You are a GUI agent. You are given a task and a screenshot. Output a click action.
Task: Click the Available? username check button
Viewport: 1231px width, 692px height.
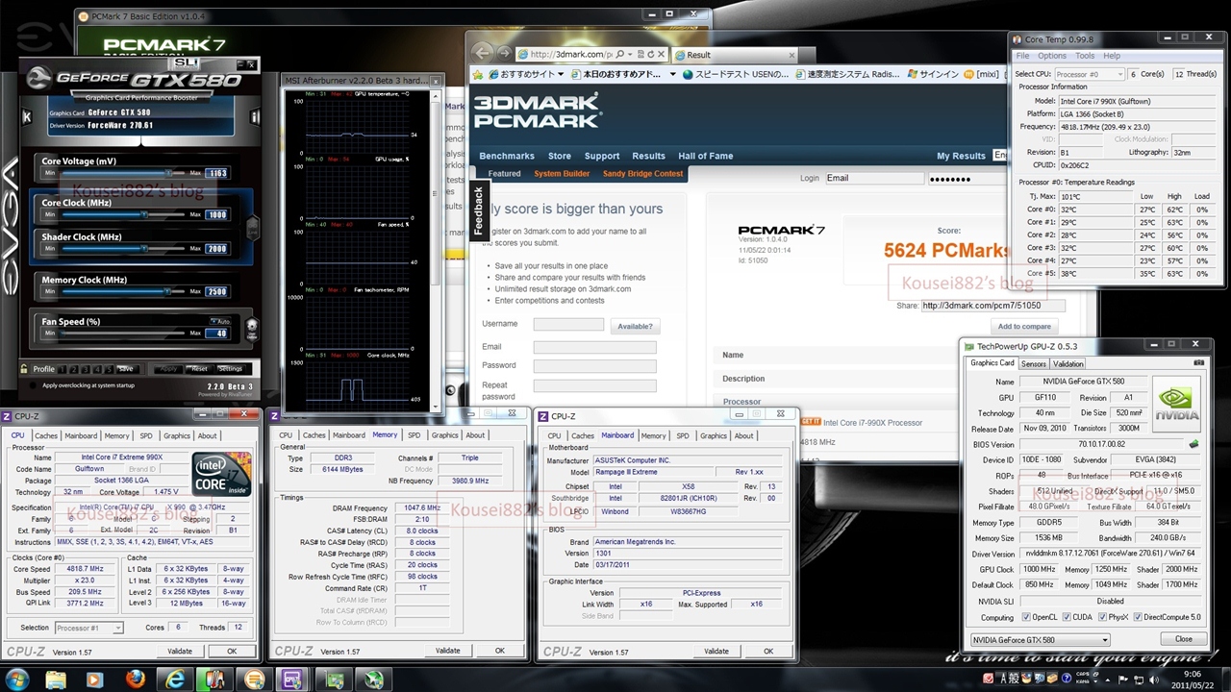click(635, 326)
